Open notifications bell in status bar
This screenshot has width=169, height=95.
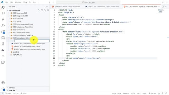[x=166, y=93]
